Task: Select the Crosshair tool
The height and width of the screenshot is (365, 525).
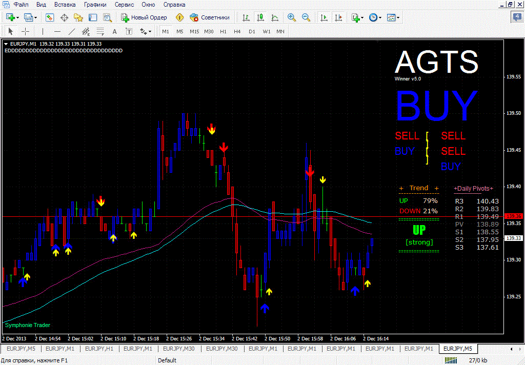Action: (x=25, y=31)
